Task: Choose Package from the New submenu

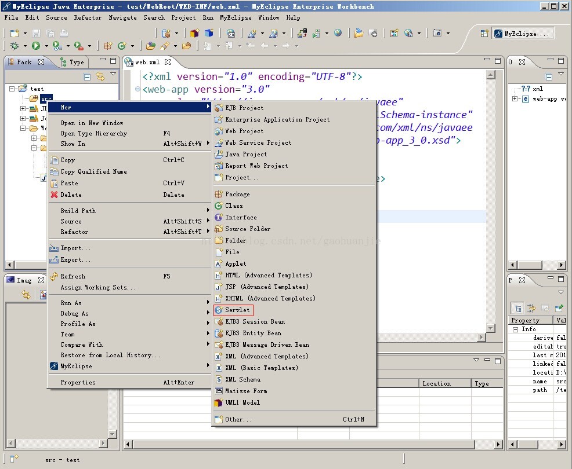Action: pyautogui.click(x=294, y=194)
